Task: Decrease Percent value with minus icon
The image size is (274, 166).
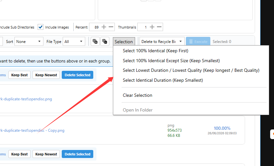Action: [111, 27]
